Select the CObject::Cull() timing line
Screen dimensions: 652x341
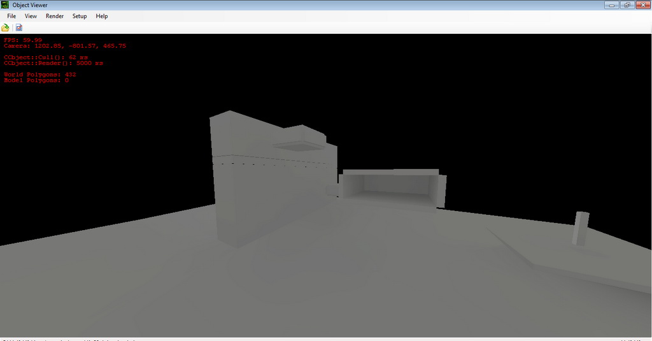point(46,57)
